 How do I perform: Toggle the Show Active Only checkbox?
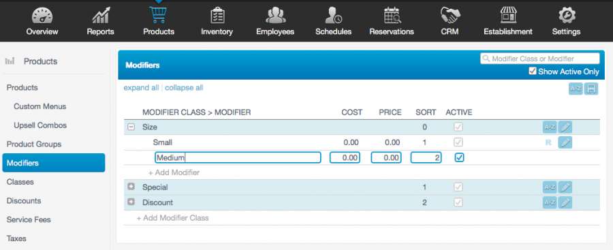coord(532,72)
